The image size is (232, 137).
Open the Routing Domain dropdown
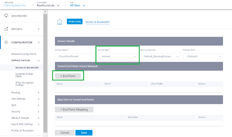click(160, 56)
